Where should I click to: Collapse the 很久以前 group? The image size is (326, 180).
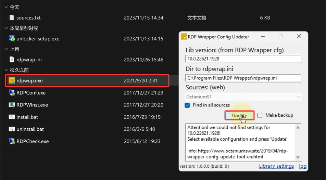pos(5,70)
